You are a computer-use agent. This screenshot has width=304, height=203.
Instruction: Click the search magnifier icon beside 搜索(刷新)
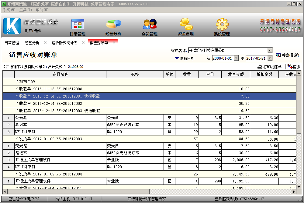coord(278,55)
